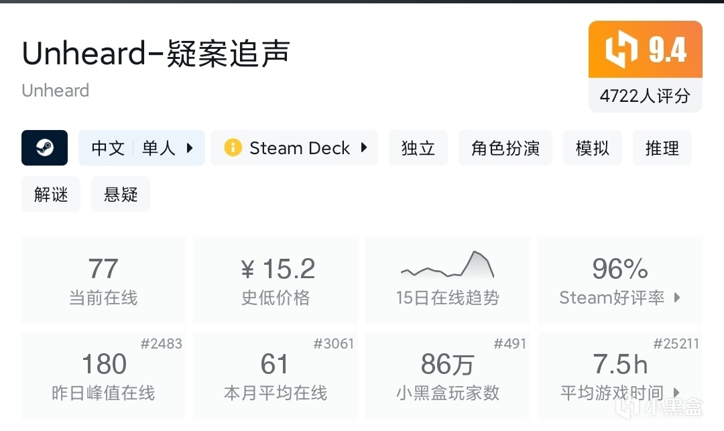724x431 pixels.
Task: Expand the 中文 单人 language arrow
Action: (190, 148)
